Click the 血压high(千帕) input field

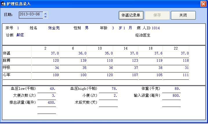108,89
